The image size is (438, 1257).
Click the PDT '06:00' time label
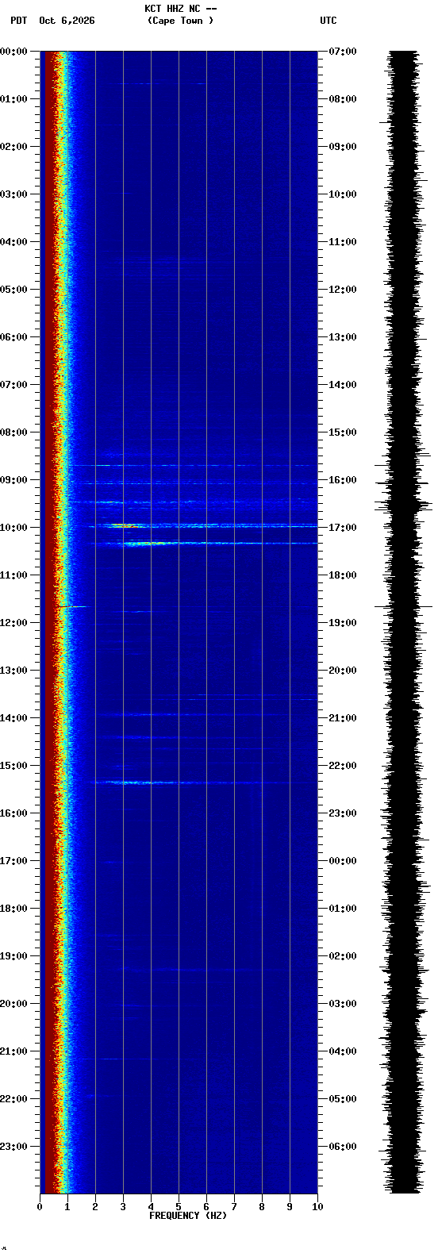coord(14,337)
